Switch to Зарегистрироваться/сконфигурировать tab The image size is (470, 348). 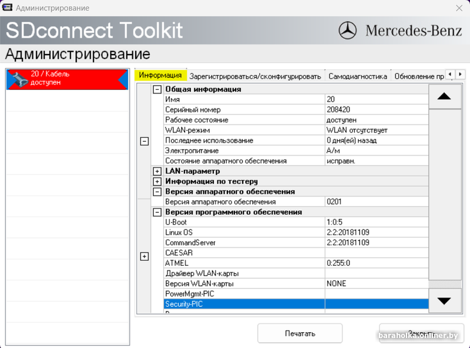[x=256, y=76]
